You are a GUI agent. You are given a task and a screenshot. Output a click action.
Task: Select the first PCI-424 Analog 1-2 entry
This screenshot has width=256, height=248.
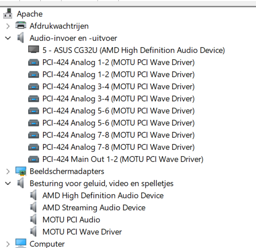[118, 62]
